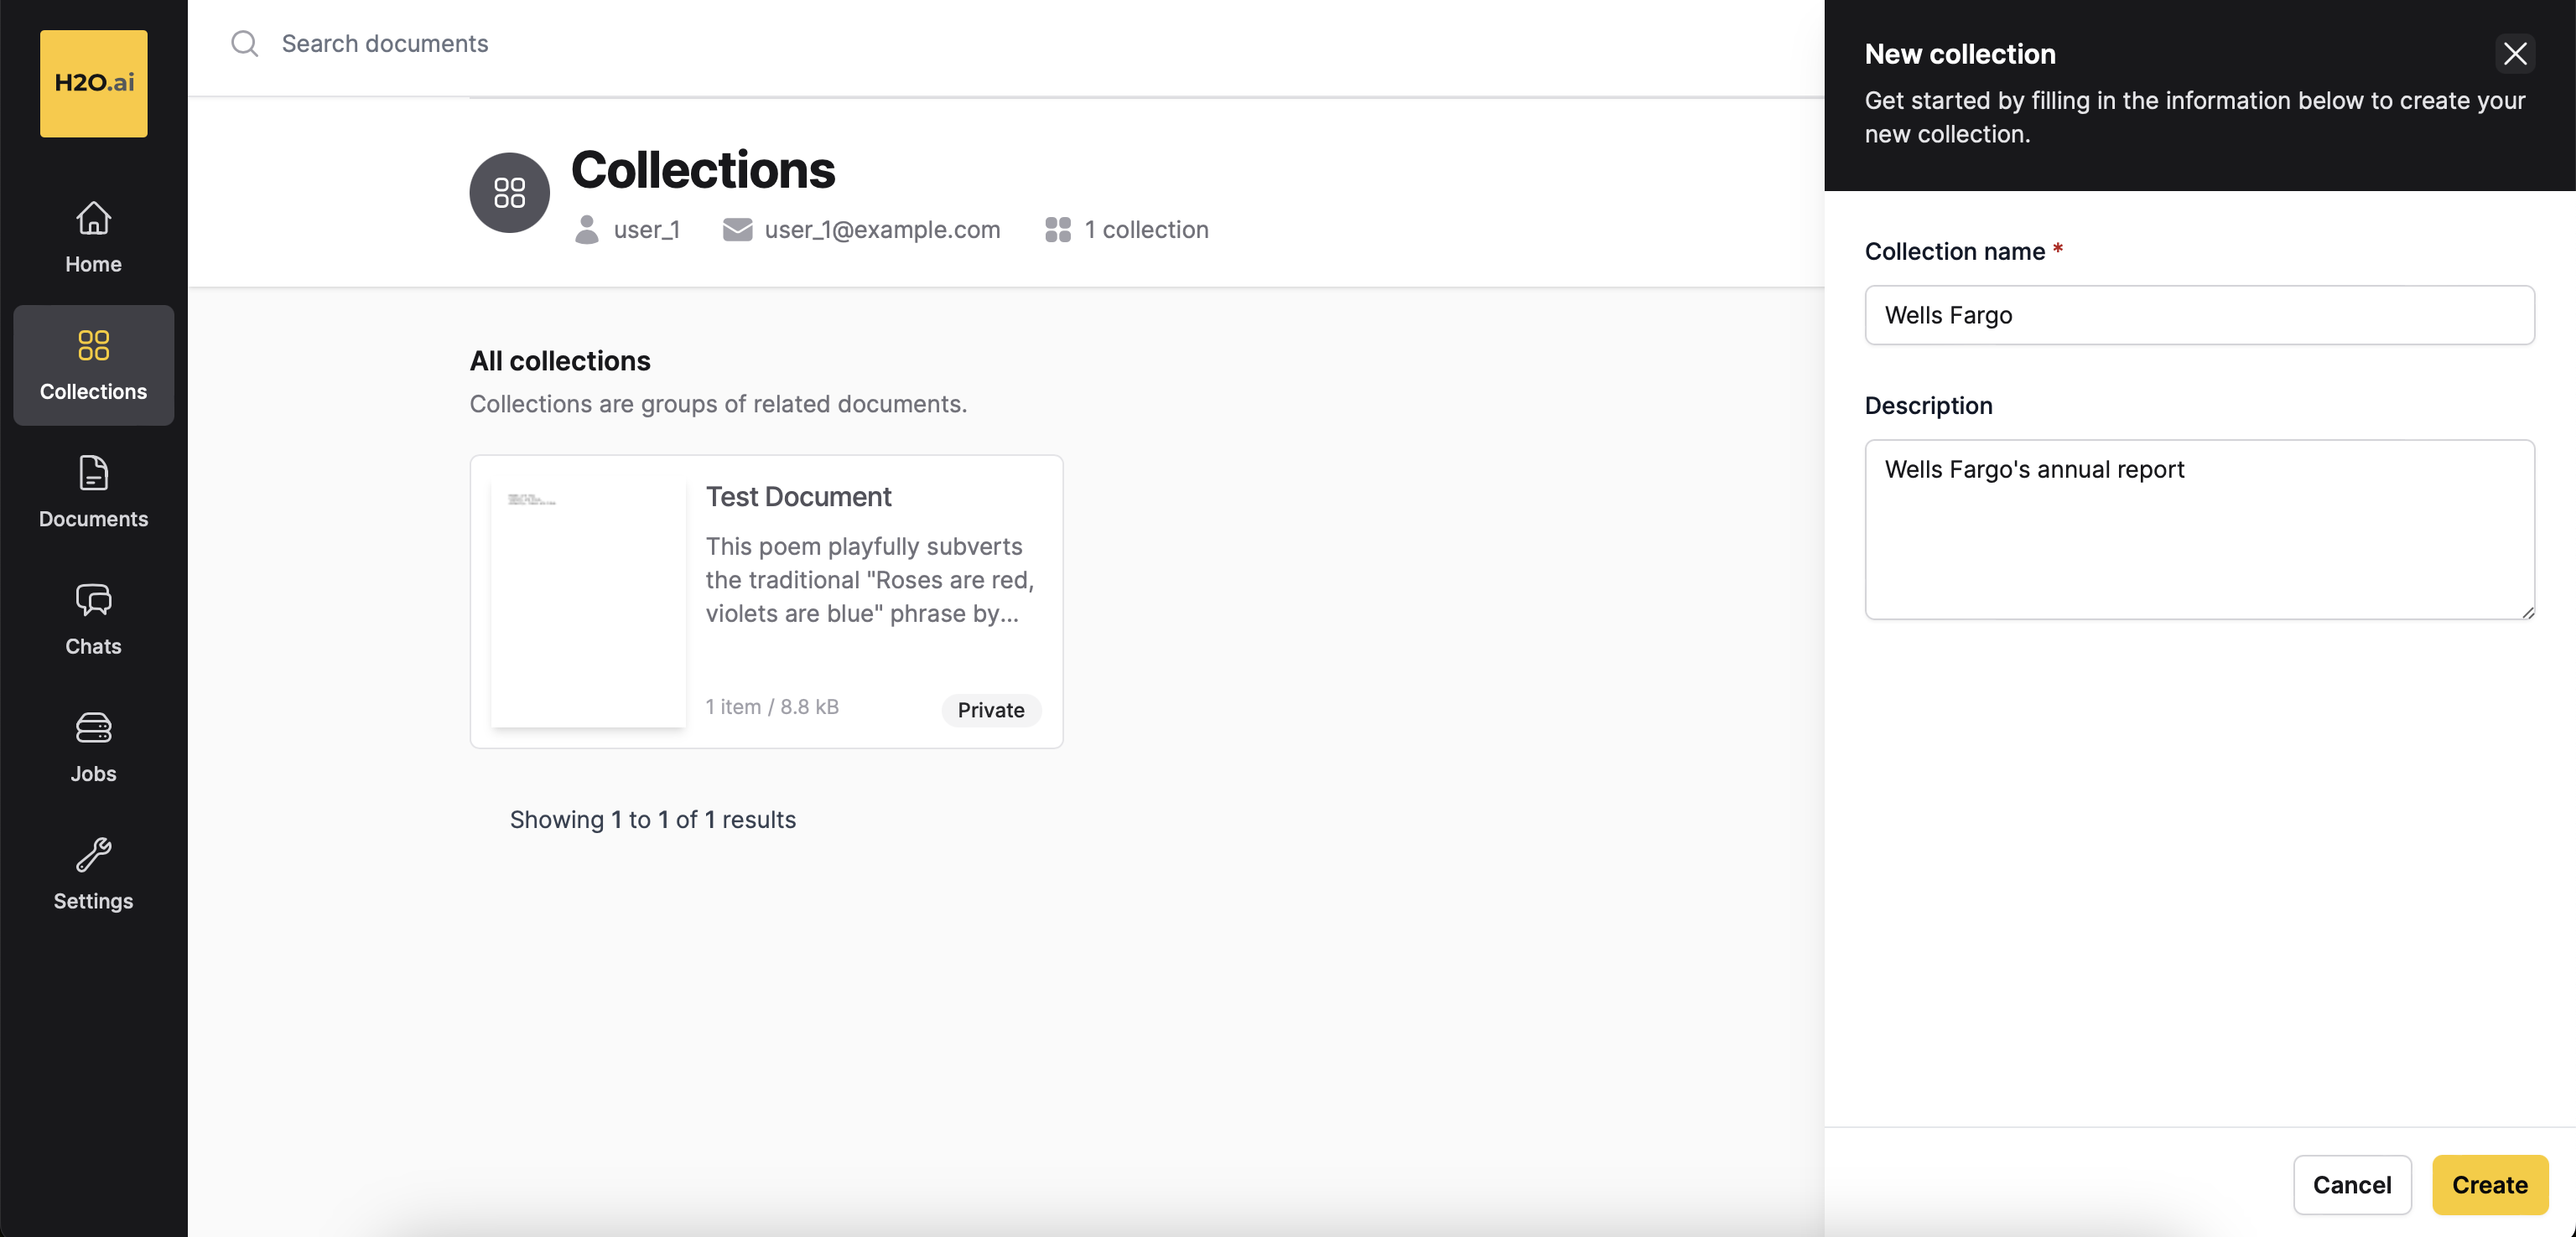Image resolution: width=2576 pixels, height=1237 pixels.
Task: Click 'Showing 1 to 1 of 1 results'
Action: point(653,820)
